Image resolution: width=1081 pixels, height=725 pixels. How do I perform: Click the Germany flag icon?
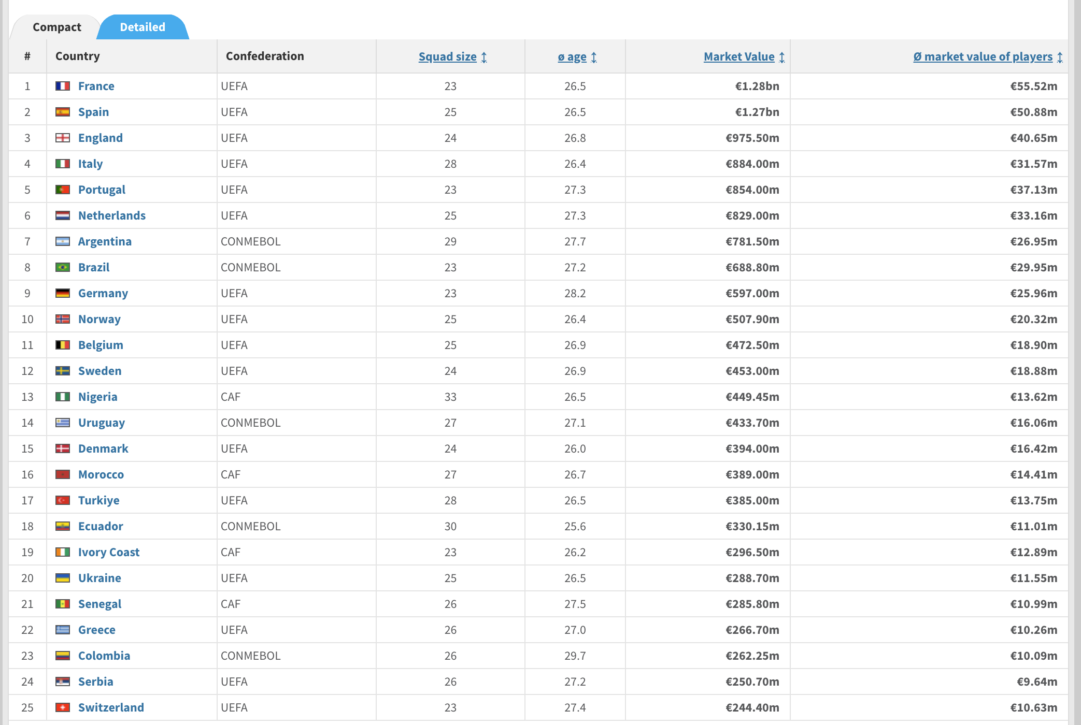[63, 293]
